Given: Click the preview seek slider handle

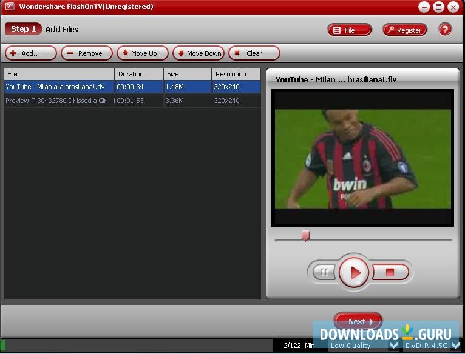Looking at the screenshot, I should pos(305,236).
